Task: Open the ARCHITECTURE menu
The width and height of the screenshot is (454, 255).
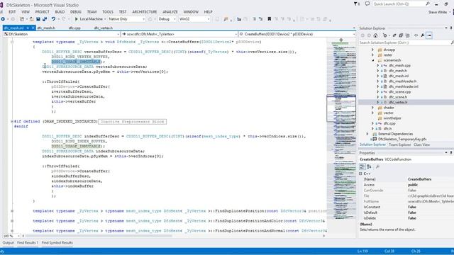Action: click(145, 12)
